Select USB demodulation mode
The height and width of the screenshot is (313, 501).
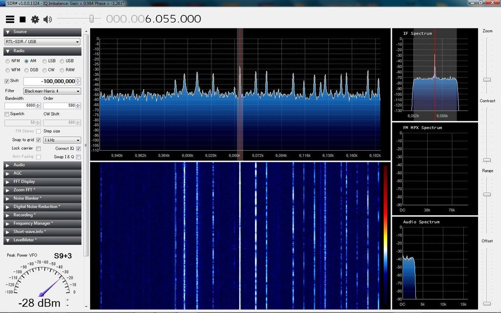tap(62, 61)
